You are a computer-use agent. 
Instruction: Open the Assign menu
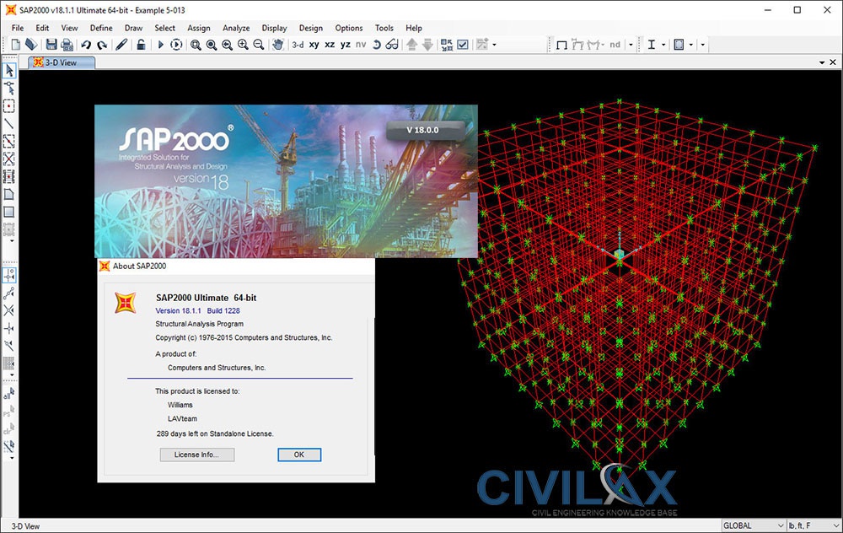pyautogui.click(x=198, y=28)
